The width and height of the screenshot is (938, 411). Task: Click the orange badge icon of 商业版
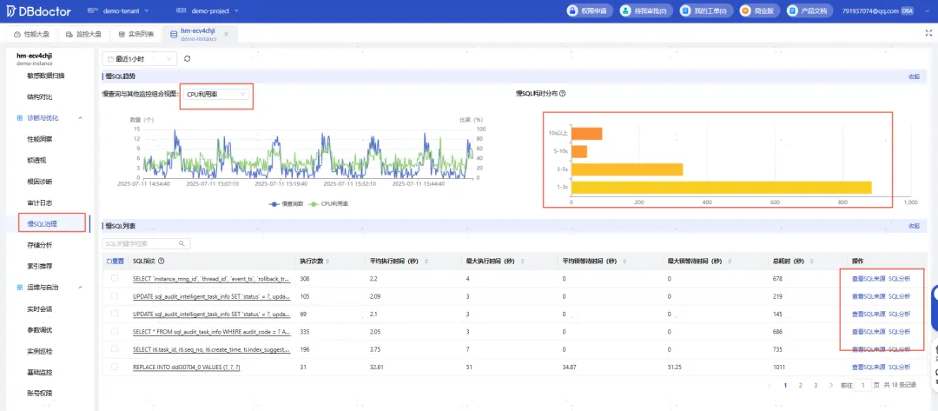745,10
